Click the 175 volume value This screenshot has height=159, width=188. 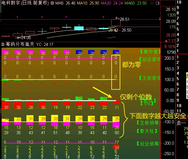tap(172, 27)
